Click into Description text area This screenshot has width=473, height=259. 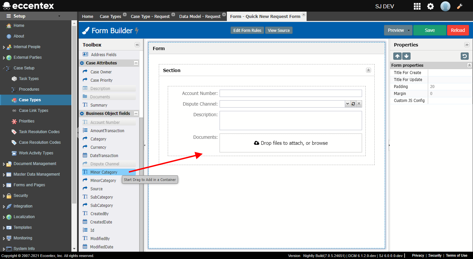[x=291, y=121]
